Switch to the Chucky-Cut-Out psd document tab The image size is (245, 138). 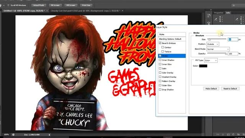pos(85,11)
